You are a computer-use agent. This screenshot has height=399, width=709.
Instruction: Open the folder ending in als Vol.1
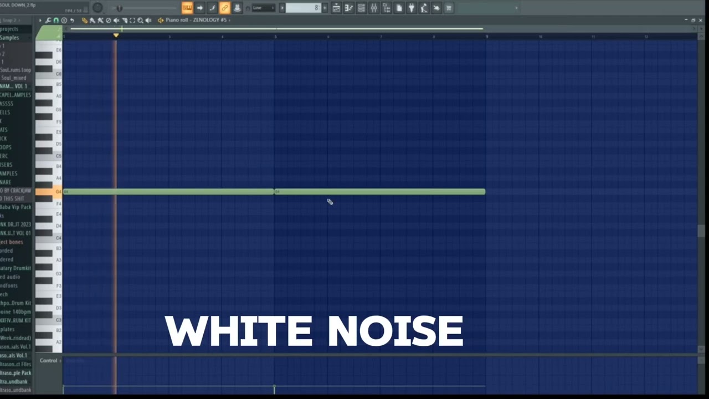point(16,355)
